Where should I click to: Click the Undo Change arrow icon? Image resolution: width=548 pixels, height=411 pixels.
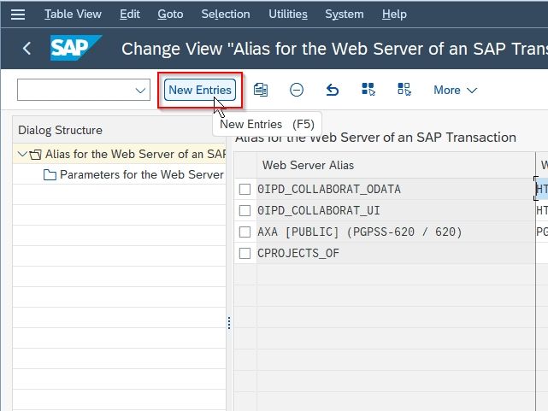(332, 90)
